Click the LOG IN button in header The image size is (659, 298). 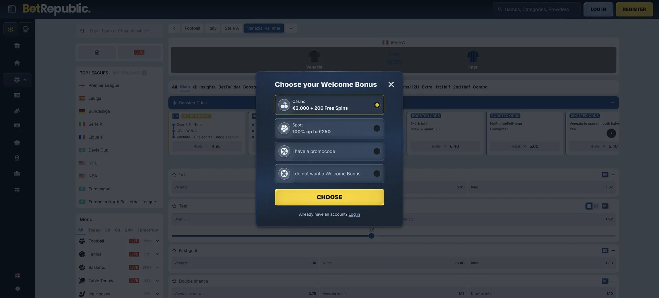[598, 9]
